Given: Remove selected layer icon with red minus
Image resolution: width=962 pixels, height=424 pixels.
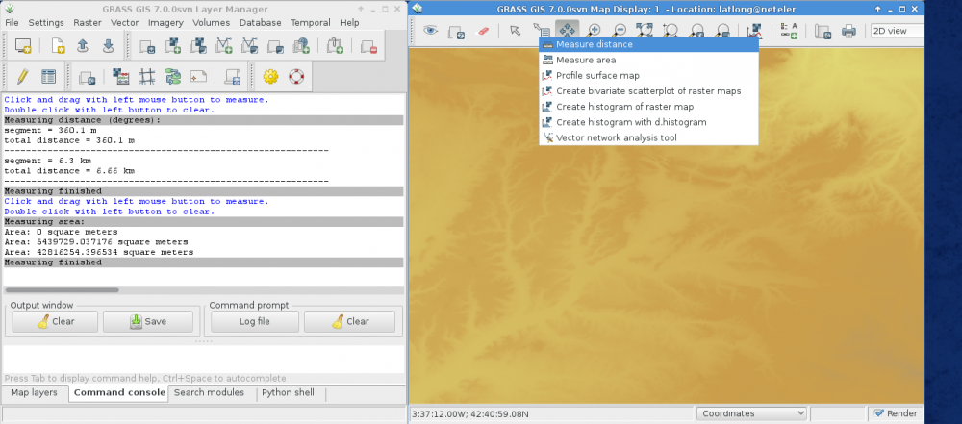Looking at the screenshot, I should click(368, 45).
